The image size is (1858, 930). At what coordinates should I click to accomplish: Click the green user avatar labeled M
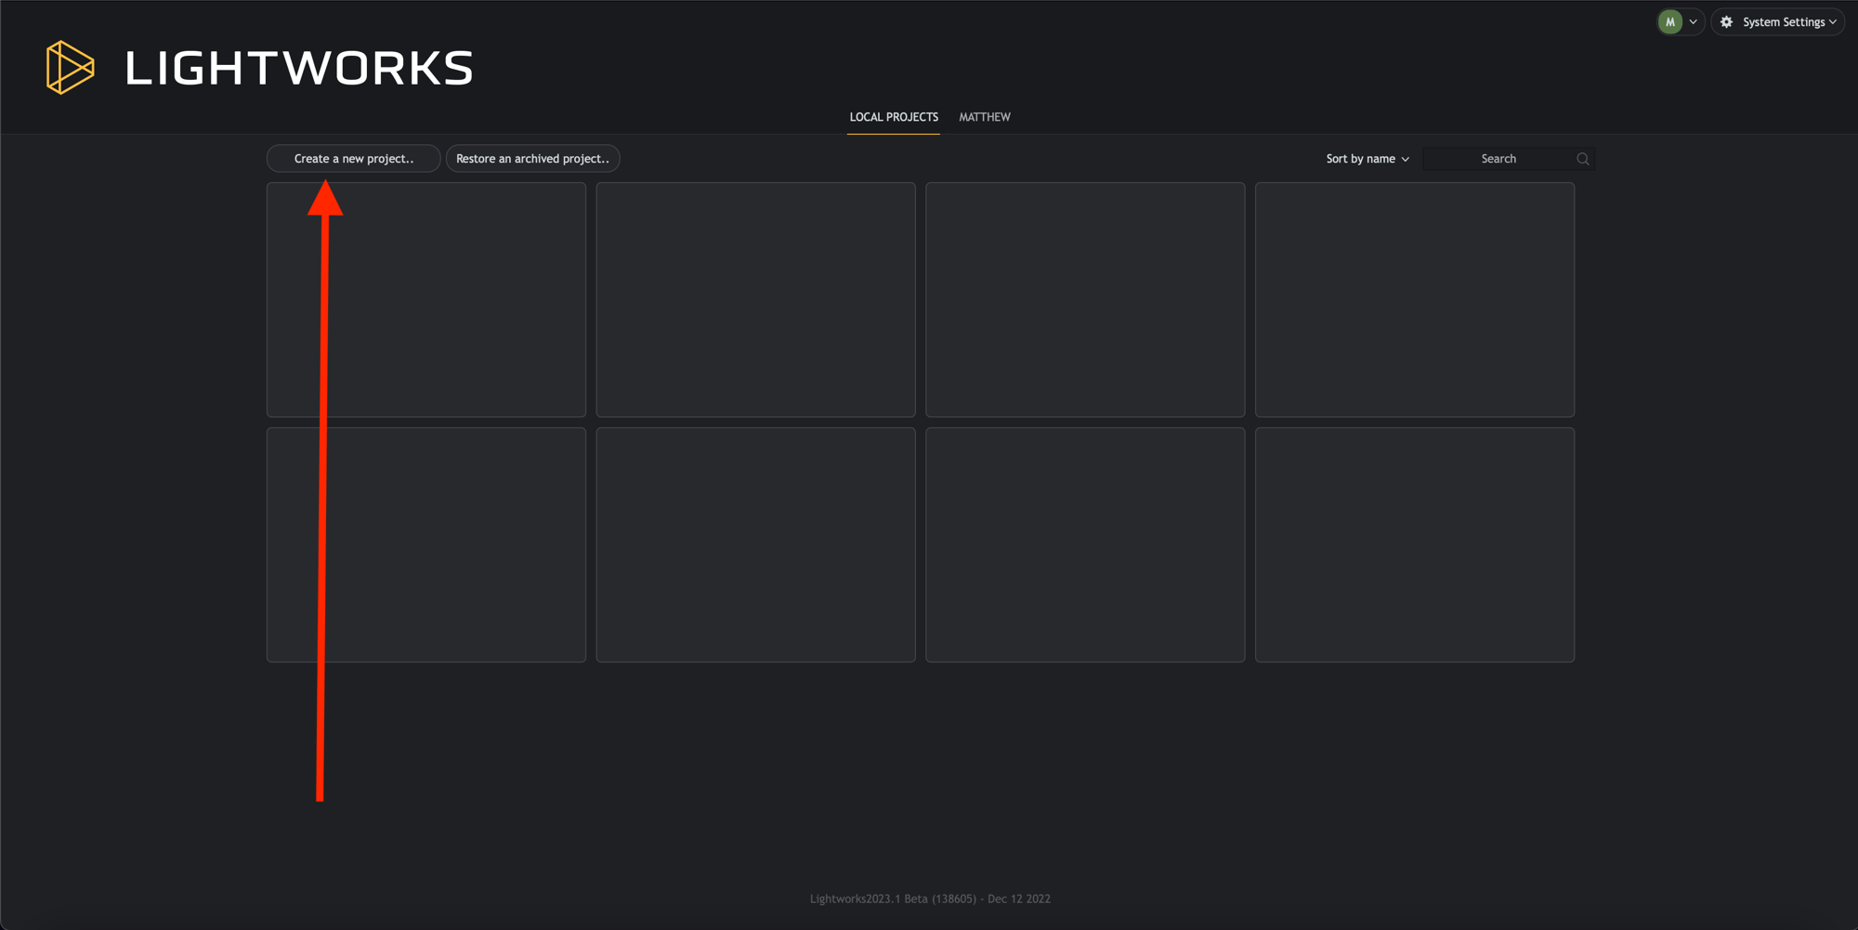point(1669,21)
